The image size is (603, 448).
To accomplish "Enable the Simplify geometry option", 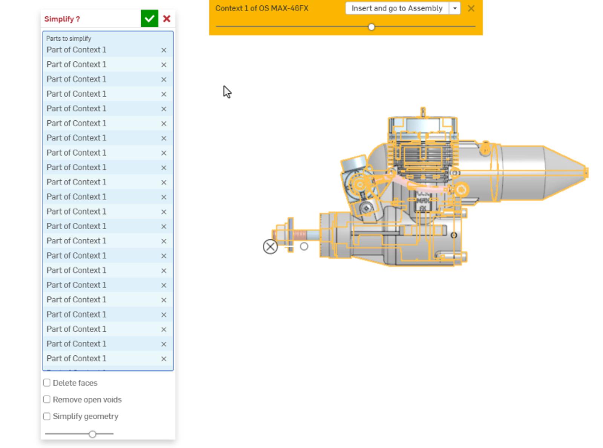I will (47, 416).
